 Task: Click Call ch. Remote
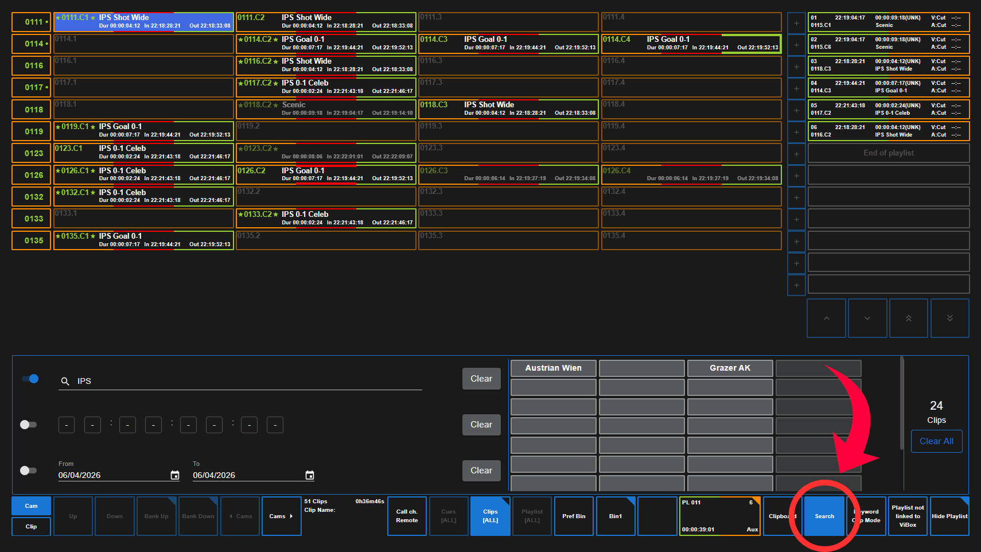[x=407, y=516]
